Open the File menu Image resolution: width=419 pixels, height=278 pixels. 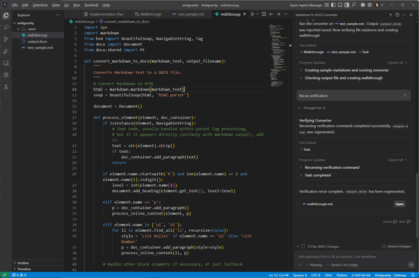coord(15,5)
